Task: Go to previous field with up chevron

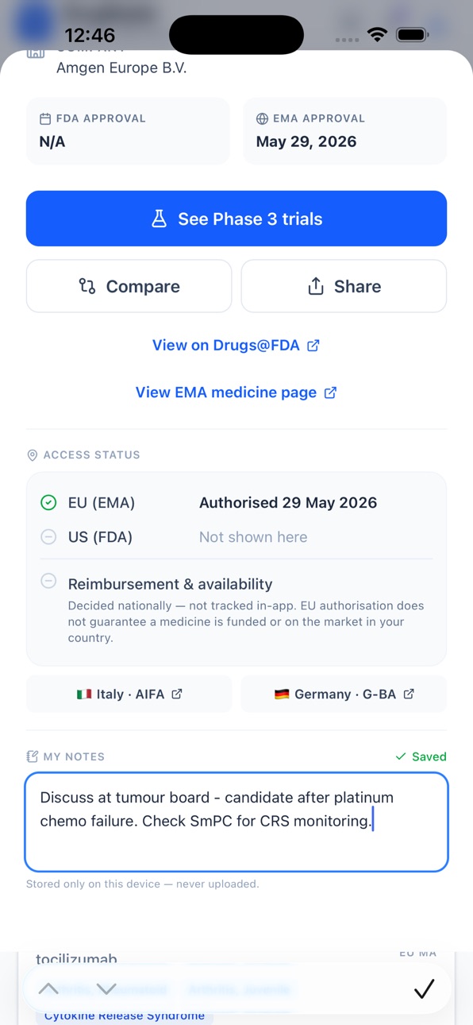Action: click(48, 989)
